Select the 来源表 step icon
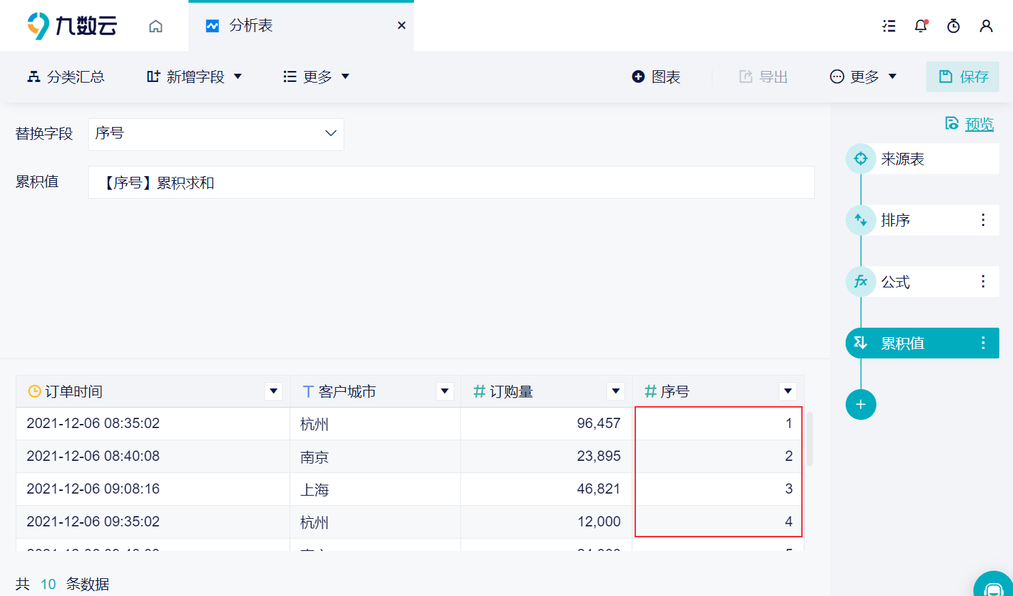 tap(861, 158)
